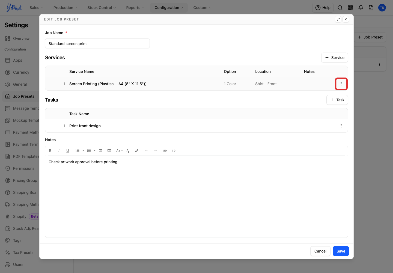The height and width of the screenshot is (273, 393).
Task: Add a new Task
Action: click(337, 100)
